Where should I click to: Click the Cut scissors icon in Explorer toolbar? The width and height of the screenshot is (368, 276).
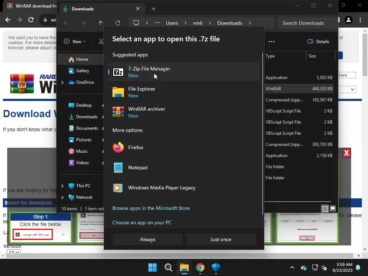[101, 42]
